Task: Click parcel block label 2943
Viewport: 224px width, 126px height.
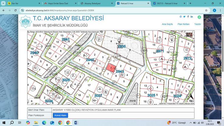Action: point(120,71)
